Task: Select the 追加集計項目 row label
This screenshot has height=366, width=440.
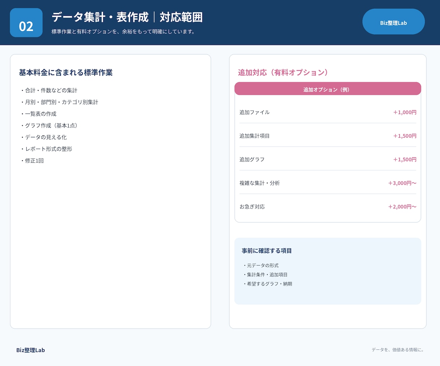Action: [255, 136]
